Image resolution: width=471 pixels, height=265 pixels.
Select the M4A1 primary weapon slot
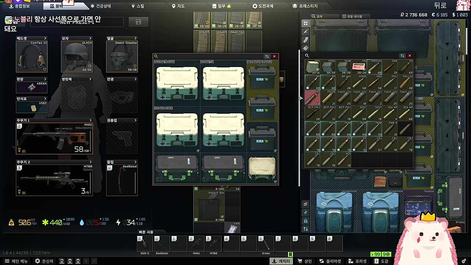tap(54, 138)
